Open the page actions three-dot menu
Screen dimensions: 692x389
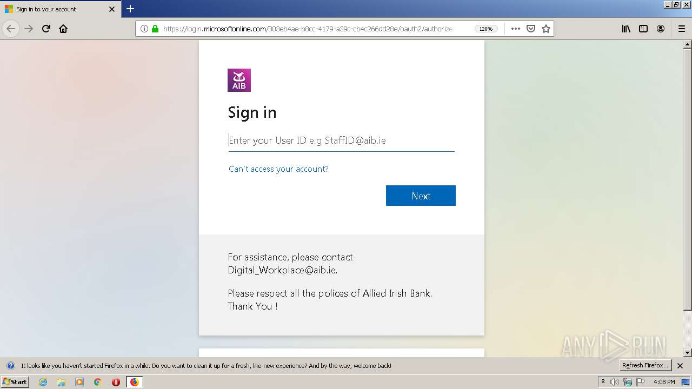tap(516, 29)
